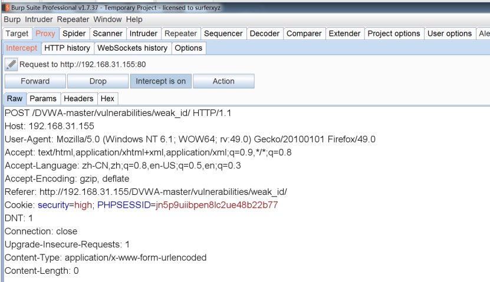Click the Content-Type header line
The height and width of the screenshot is (282, 490).
(106, 257)
